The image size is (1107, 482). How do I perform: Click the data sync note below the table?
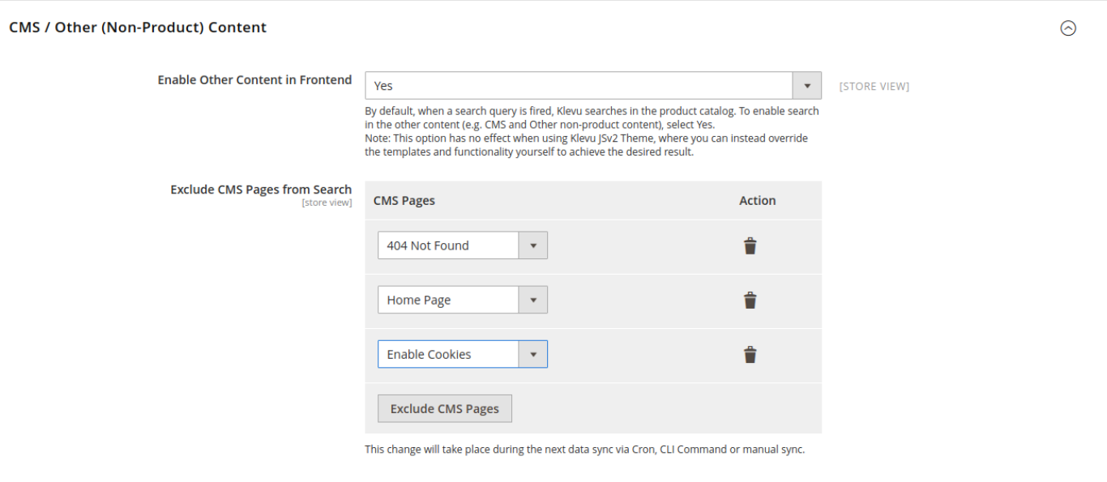[x=584, y=450]
